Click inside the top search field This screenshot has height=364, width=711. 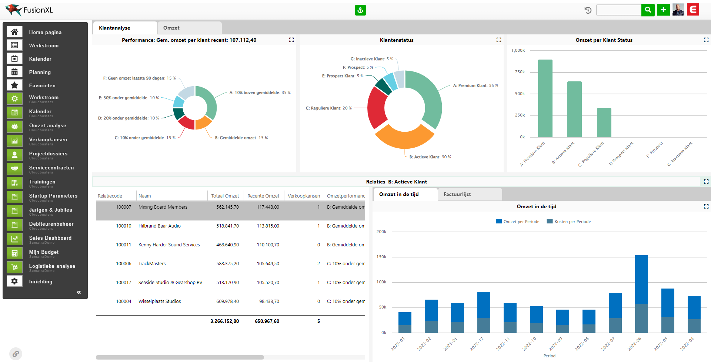point(618,10)
